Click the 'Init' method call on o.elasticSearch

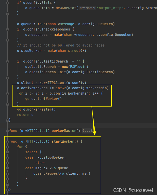[x=62, y=72]
